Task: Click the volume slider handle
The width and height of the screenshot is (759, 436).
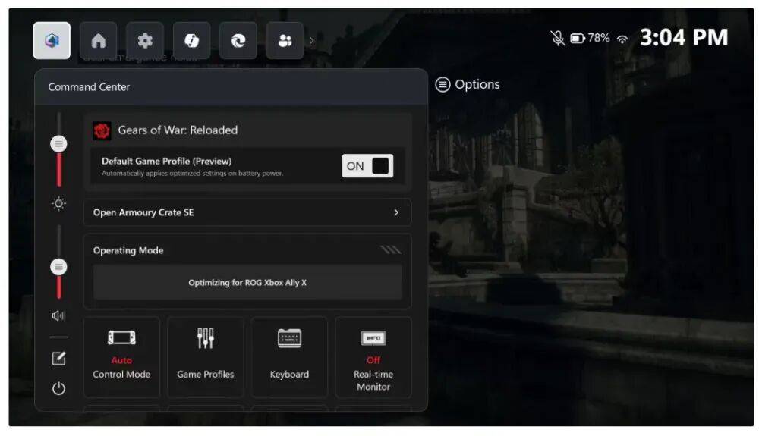Action: 58,267
